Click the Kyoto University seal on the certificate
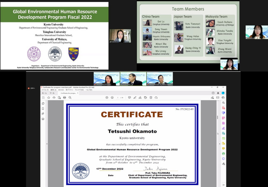 pos(81,171)
